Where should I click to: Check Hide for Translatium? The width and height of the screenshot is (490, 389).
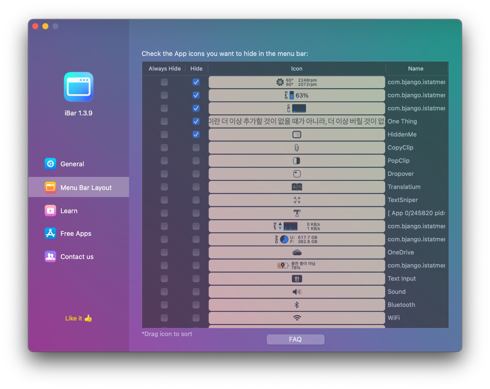click(x=196, y=187)
